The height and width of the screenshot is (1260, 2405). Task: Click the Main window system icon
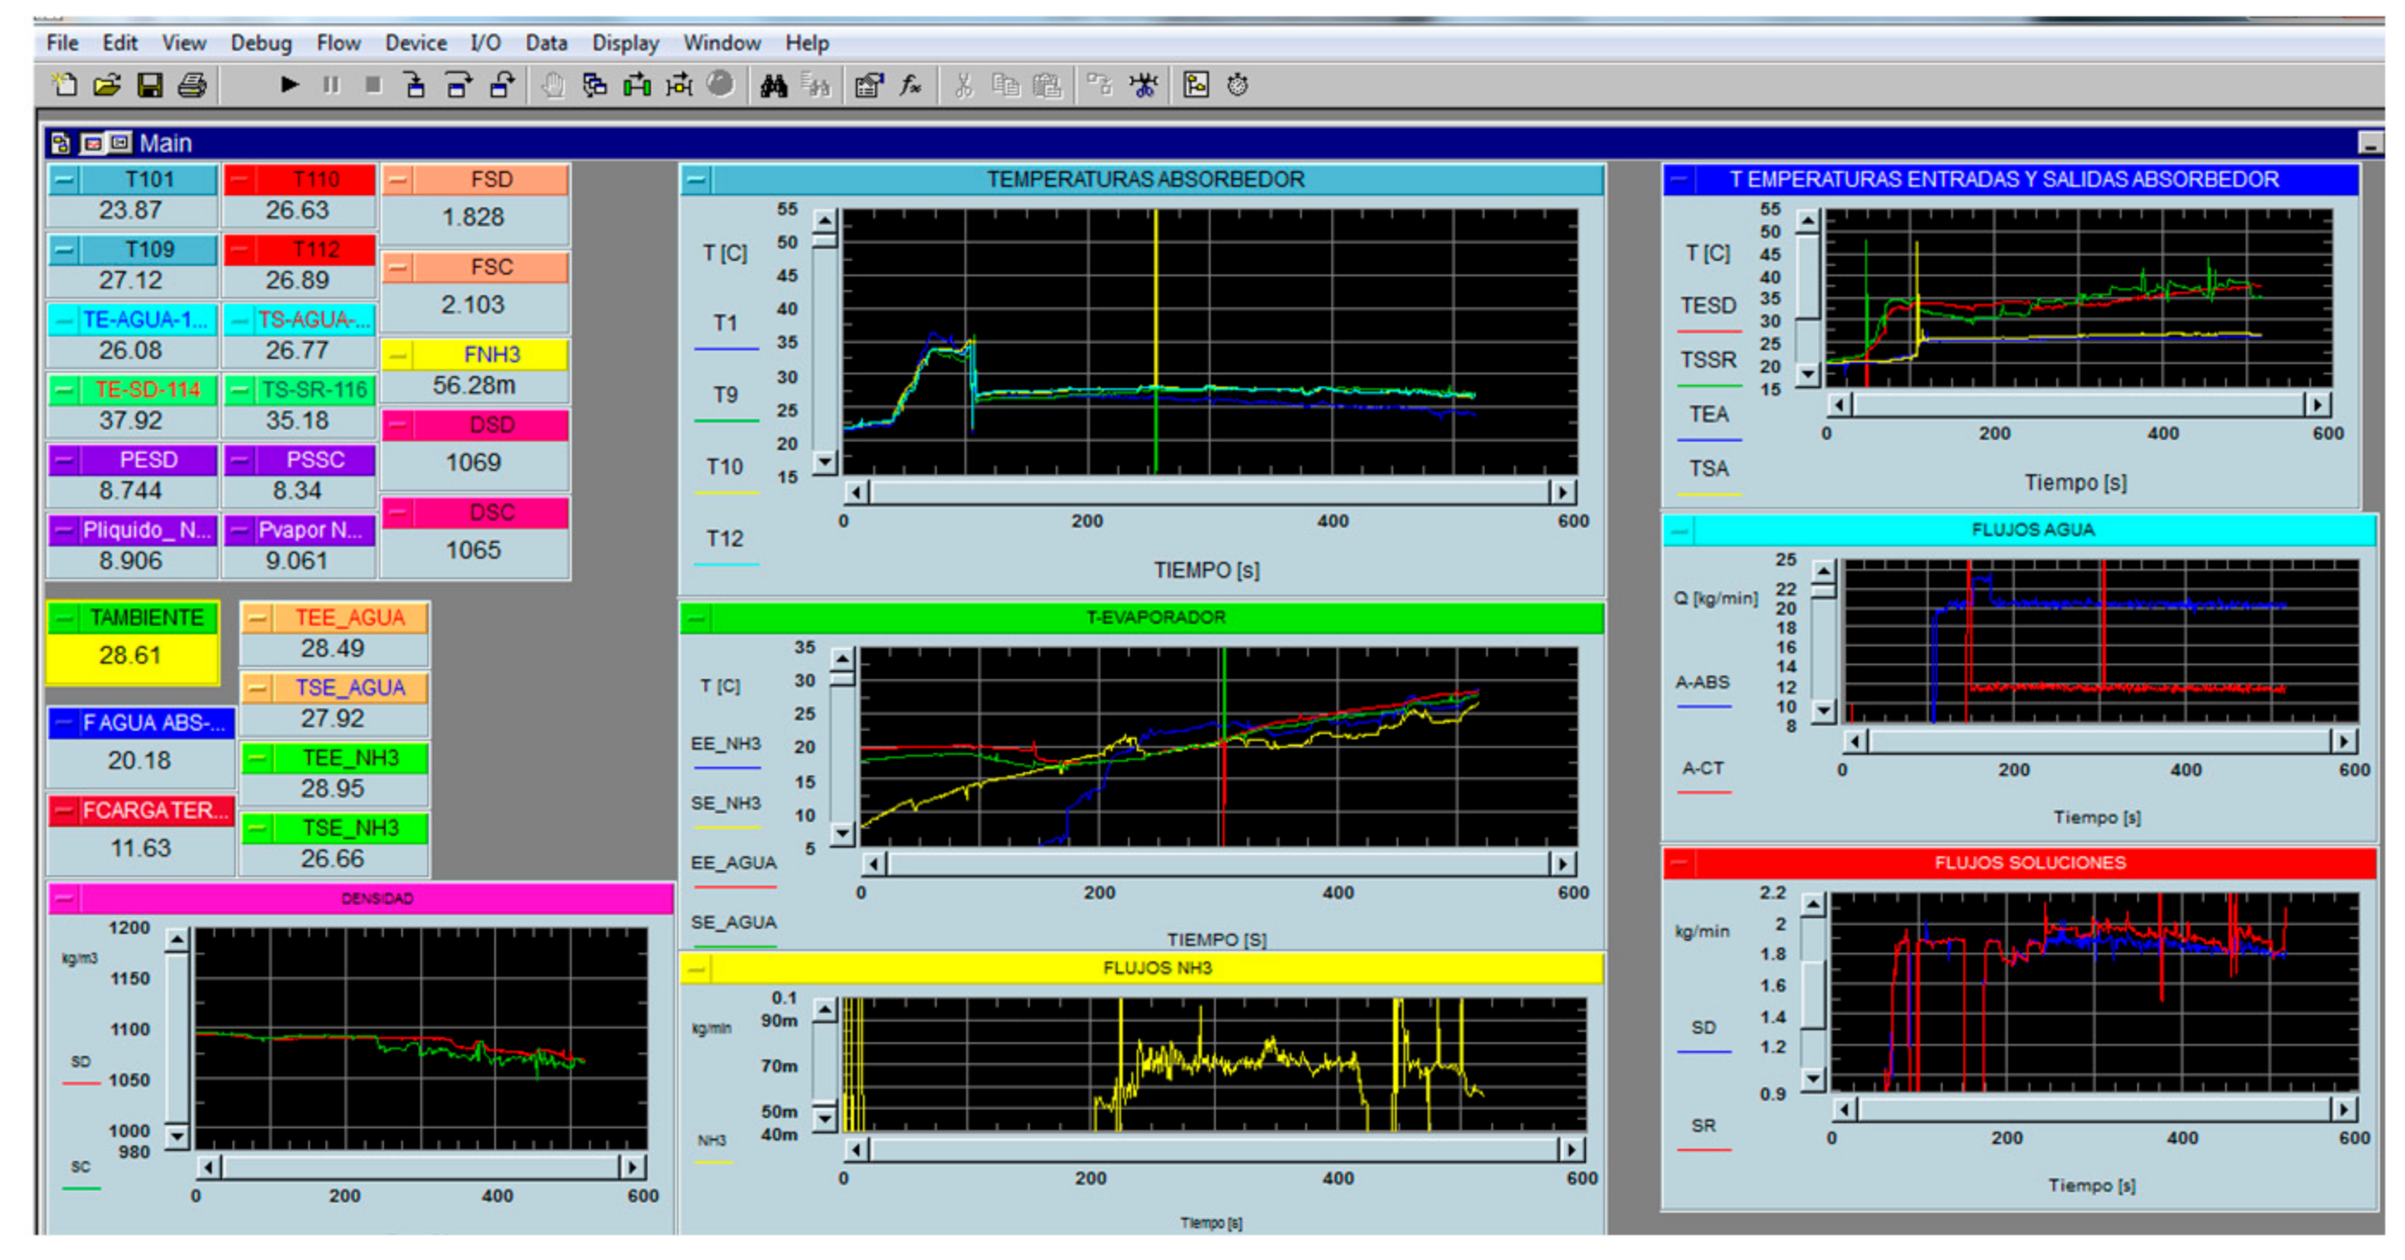(x=60, y=143)
